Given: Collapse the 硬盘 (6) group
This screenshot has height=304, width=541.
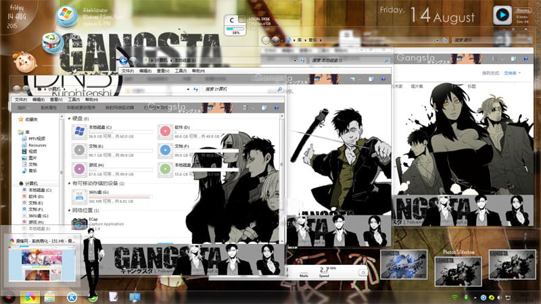Looking at the screenshot, I should [70, 119].
